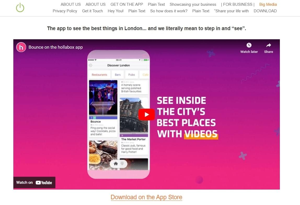Tap the location pin icon in mockup
Screen dimensions: 300x205
tap(122, 164)
